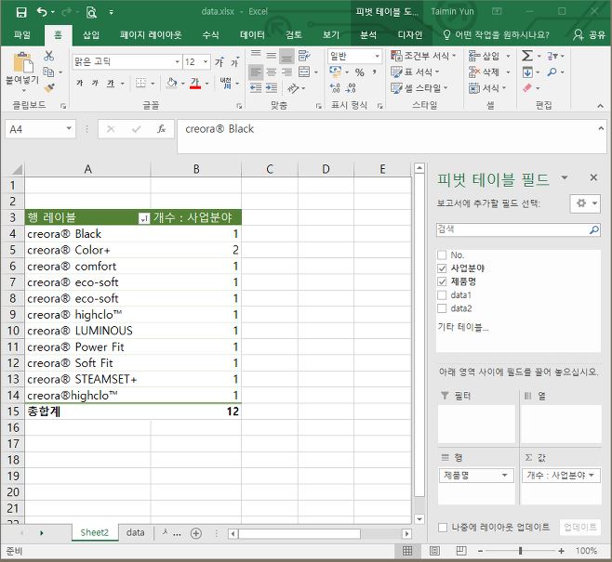Copy selection with the copy icon

point(48,72)
